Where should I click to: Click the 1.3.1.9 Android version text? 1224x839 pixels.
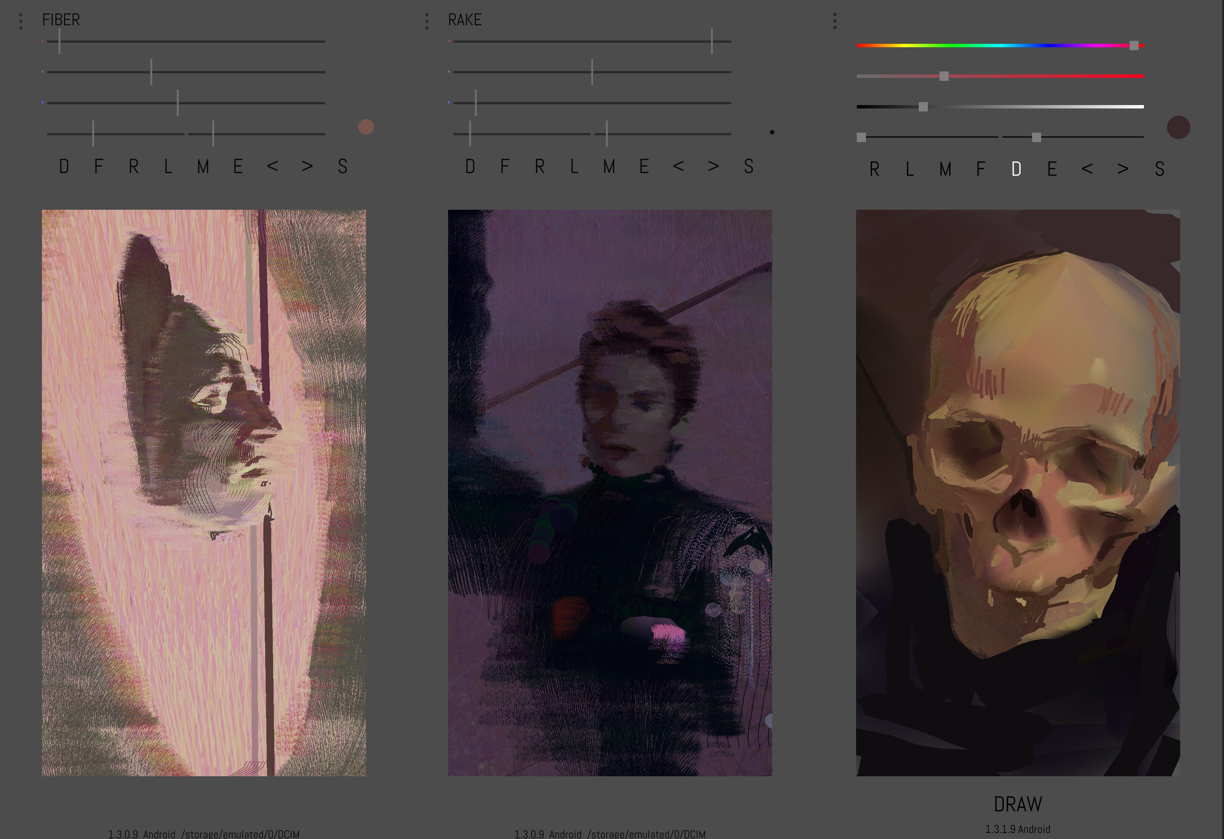(1018, 830)
